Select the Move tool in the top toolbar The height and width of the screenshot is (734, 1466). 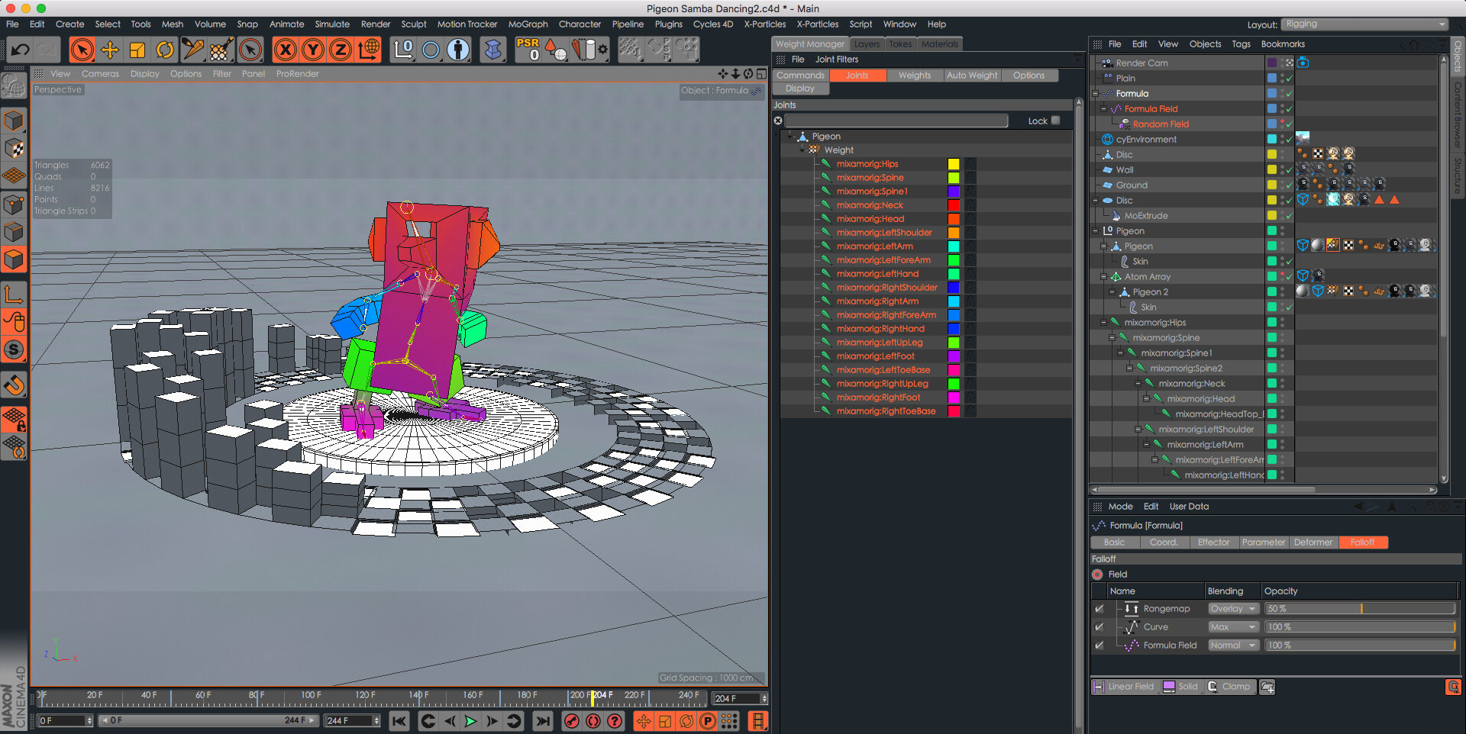click(110, 50)
